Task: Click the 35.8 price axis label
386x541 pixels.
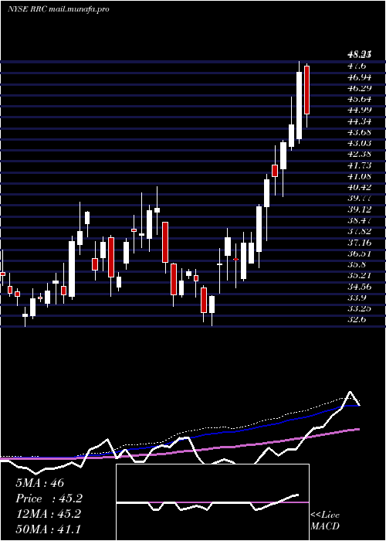Action: pos(357,264)
